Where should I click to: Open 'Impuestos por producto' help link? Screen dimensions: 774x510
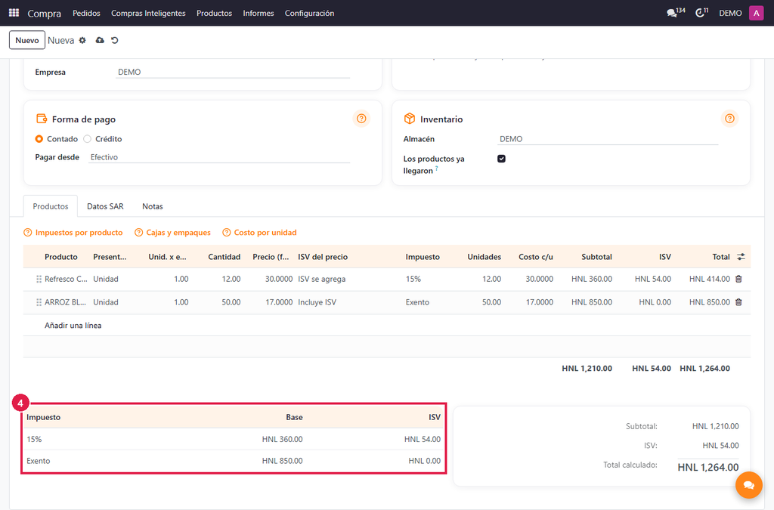(x=73, y=232)
